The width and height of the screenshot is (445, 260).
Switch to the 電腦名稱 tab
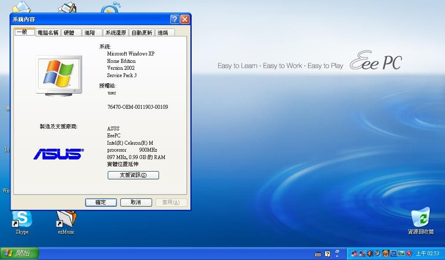[x=48, y=32]
